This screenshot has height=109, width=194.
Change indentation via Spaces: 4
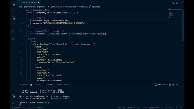[x=131, y=107]
